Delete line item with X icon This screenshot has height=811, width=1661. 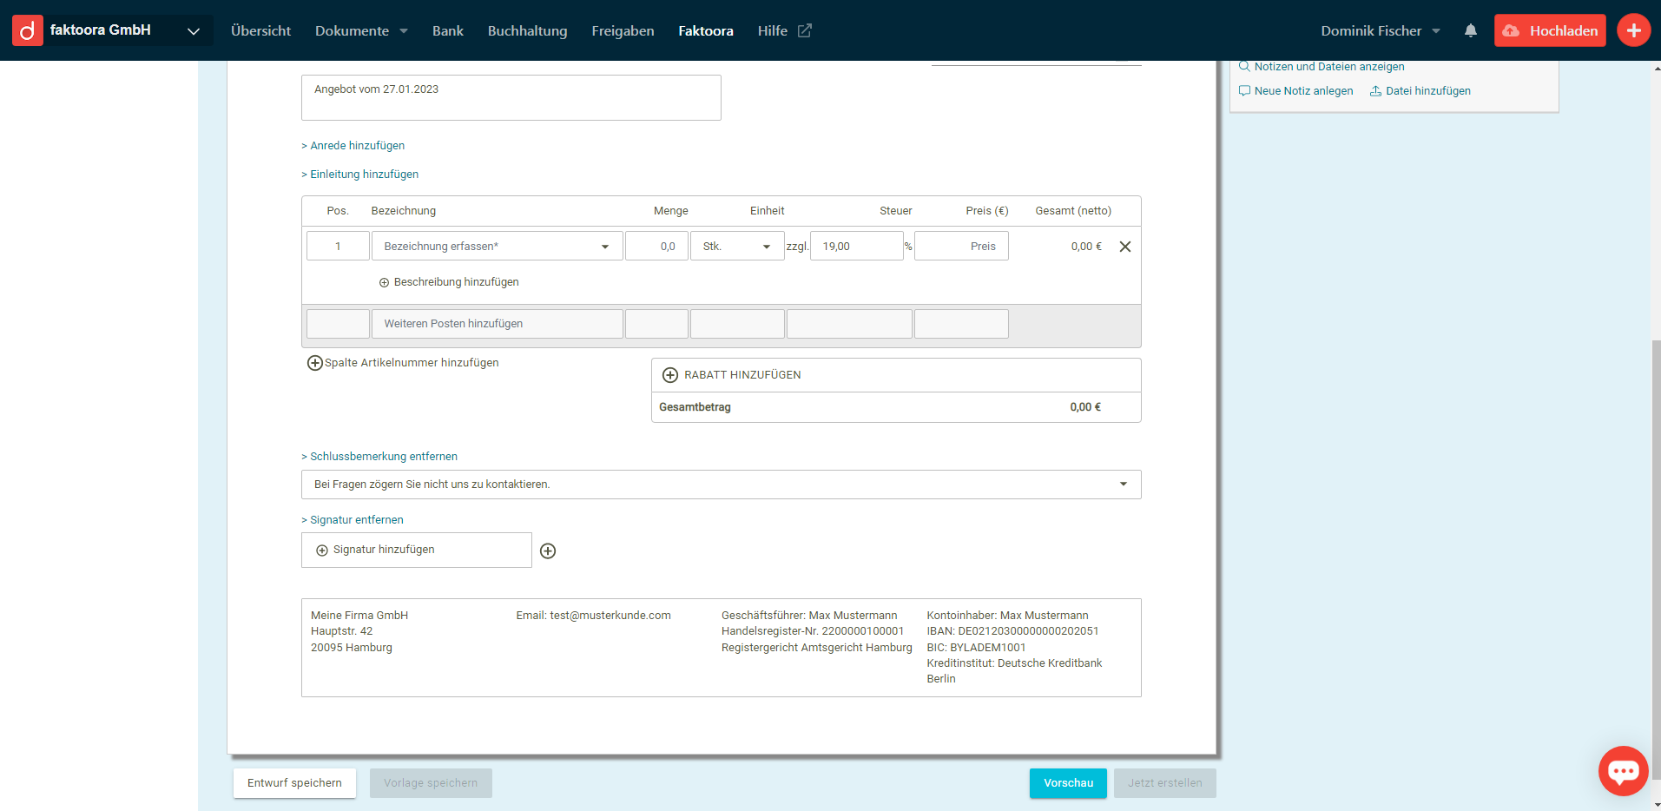coord(1124,247)
